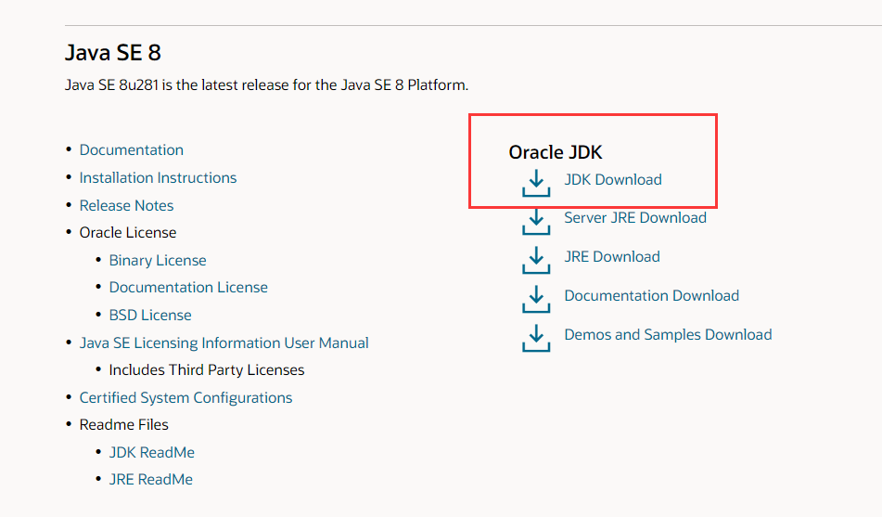The width and height of the screenshot is (882, 517).
Task: Open the JDK Download link
Action: 612,180
